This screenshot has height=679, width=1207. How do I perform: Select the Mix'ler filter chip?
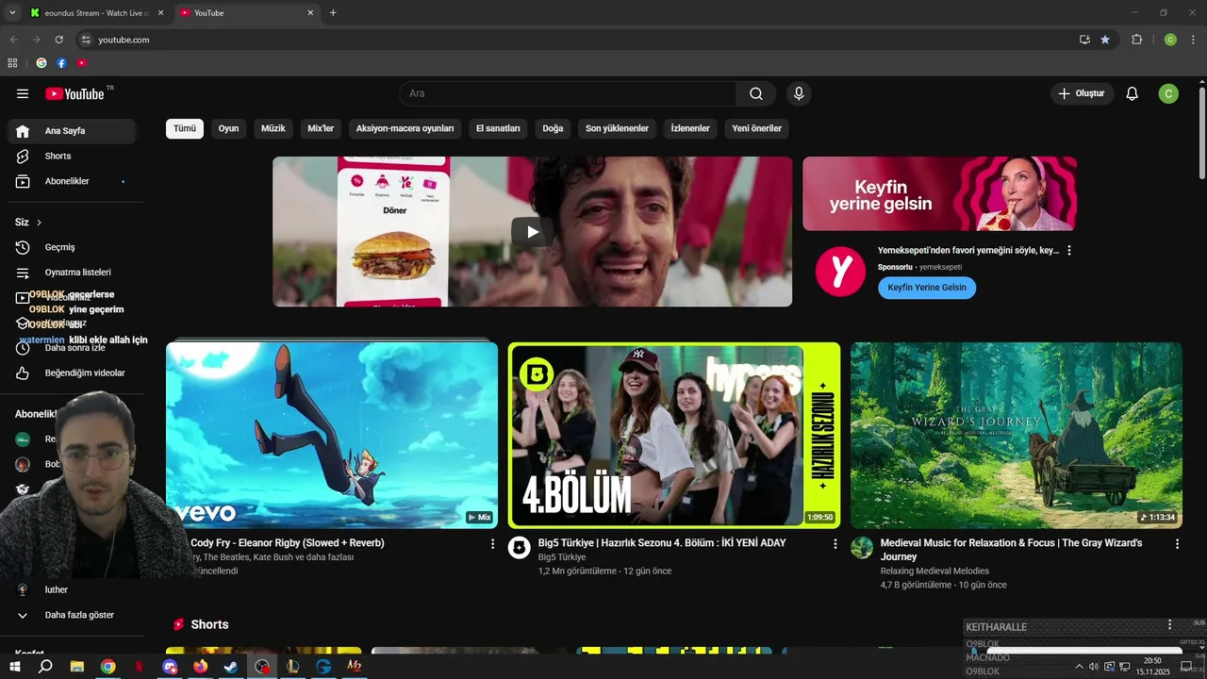pos(321,128)
